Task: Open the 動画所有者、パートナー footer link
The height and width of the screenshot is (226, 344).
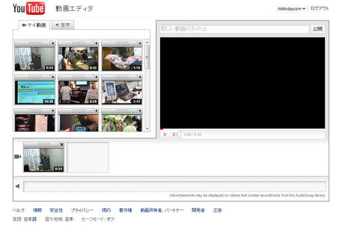Action: pos(162,210)
